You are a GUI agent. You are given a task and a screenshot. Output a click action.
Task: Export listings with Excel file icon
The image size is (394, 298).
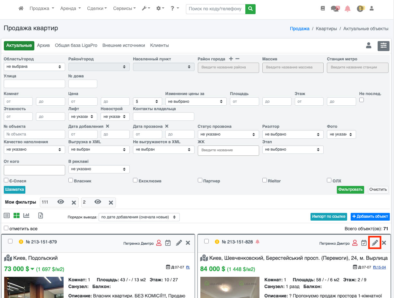click(41, 215)
